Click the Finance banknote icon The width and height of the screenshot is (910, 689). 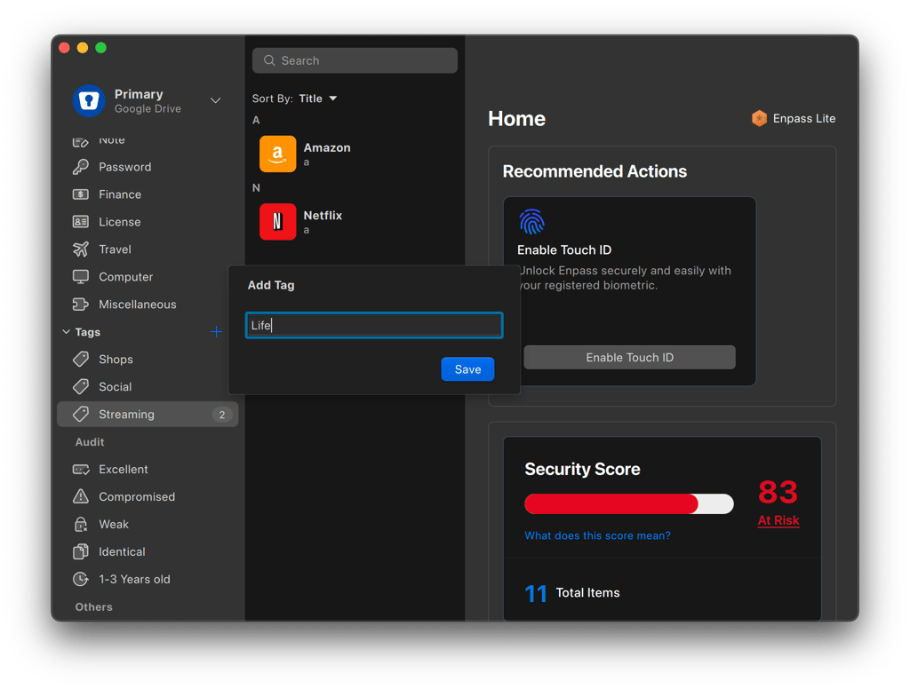(x=81, y=194)
